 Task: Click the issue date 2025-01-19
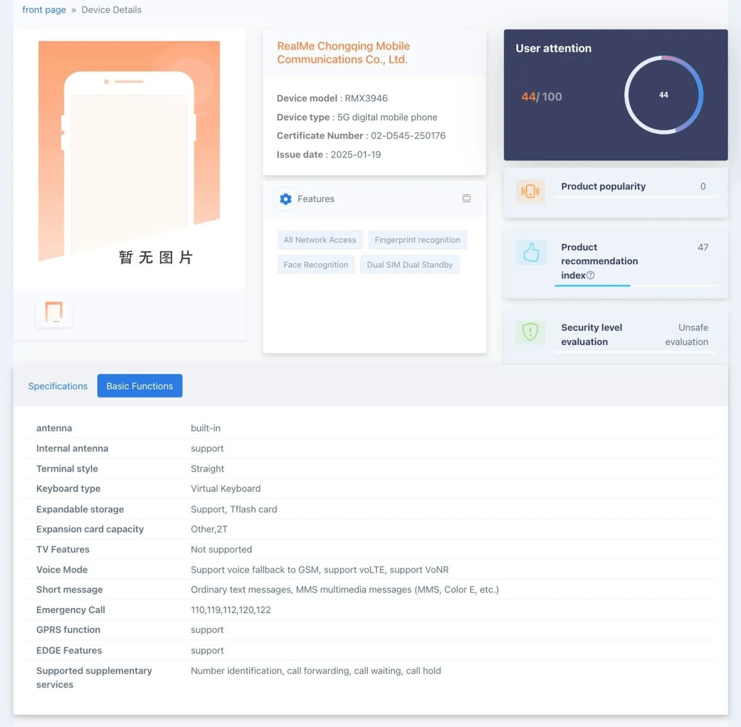point(356,154)
